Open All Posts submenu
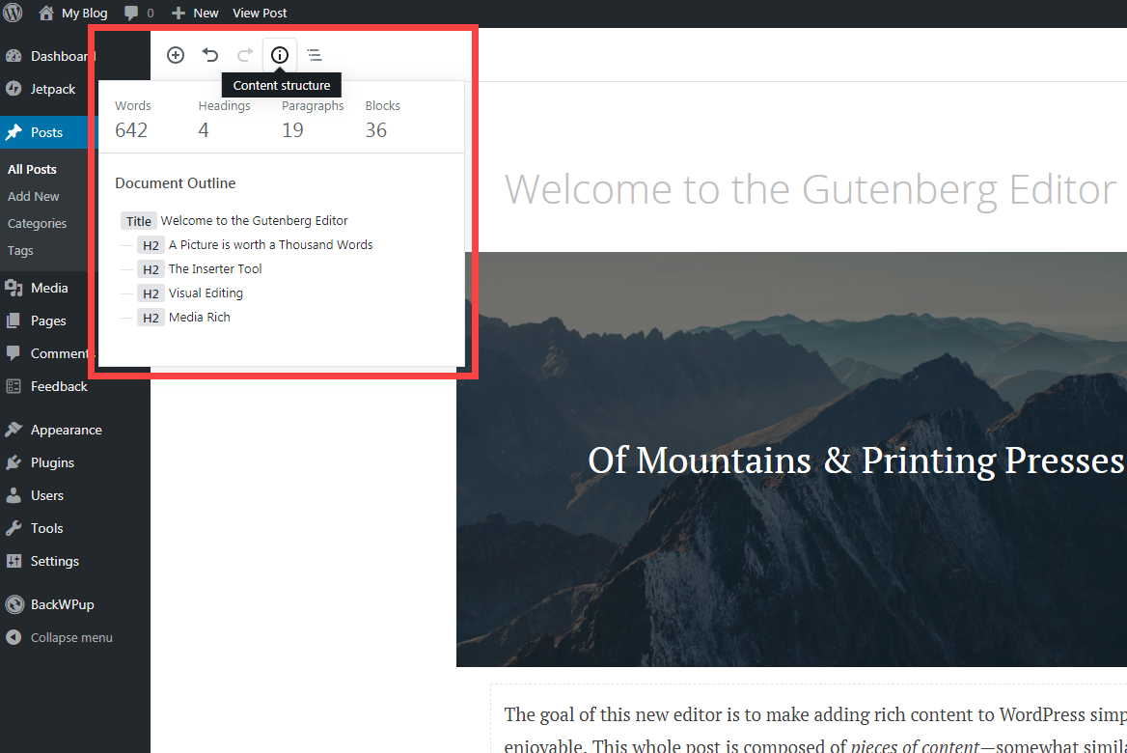This screenshot has height=753, width=1127. pos(32,169)
